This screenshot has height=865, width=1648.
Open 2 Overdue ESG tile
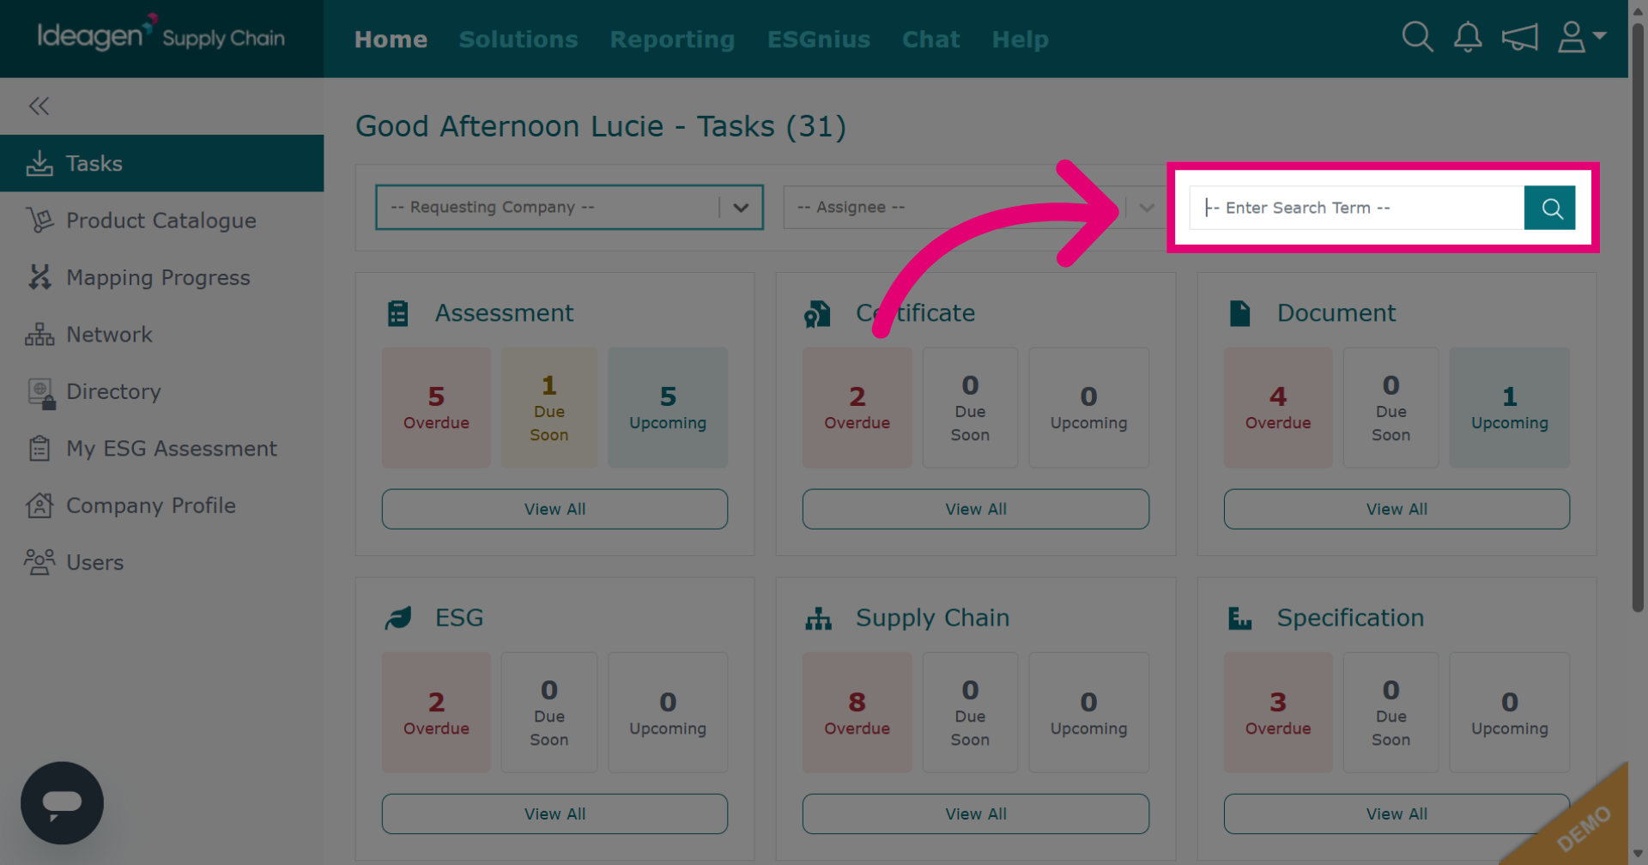tap(436, 712)
